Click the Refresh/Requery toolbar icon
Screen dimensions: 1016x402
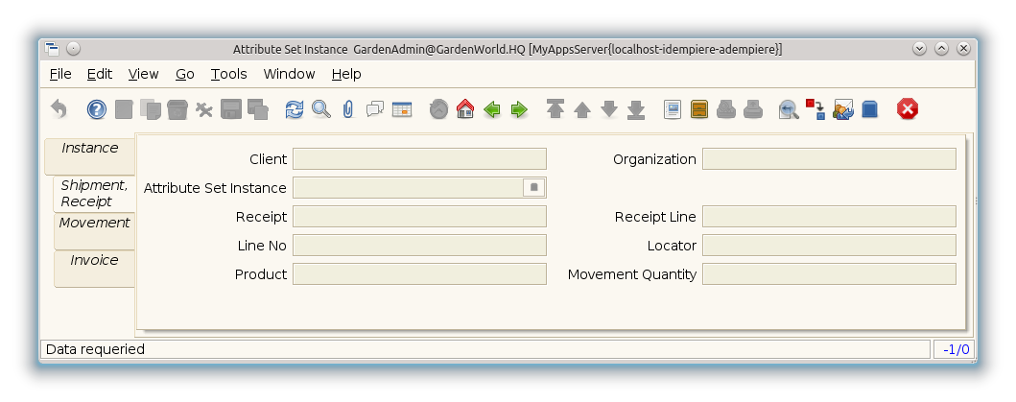tap(295, 109)
